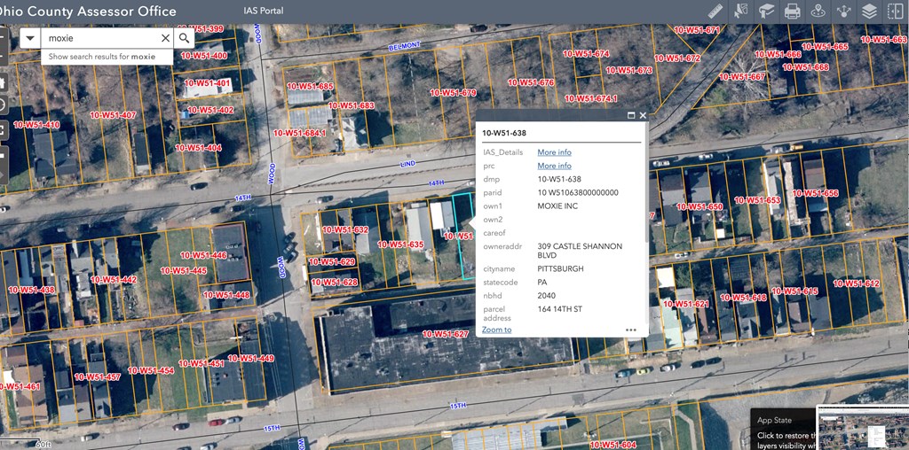Image resolution: width=909 pixels, height=450 pixels.
Task: Expand the search source dropdown arrow
Action: 30,38
